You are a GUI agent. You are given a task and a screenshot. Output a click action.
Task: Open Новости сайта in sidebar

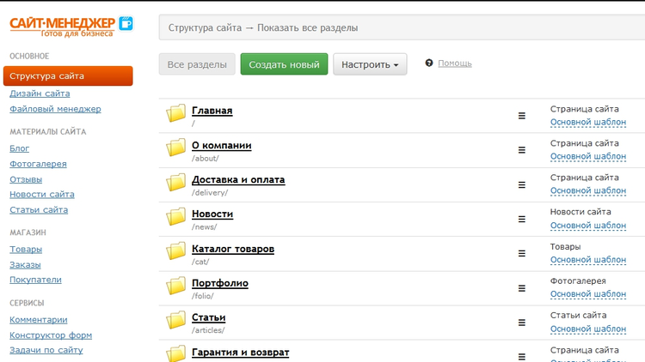pyautogui.click(x=42, y=195)
